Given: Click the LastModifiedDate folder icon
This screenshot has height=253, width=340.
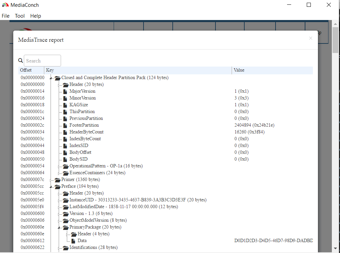Looking at the screenshot, I should tap(66, 207).
